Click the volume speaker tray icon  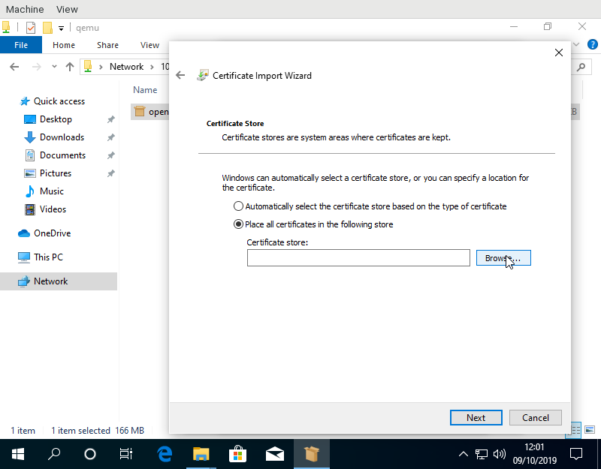(500, 454)
